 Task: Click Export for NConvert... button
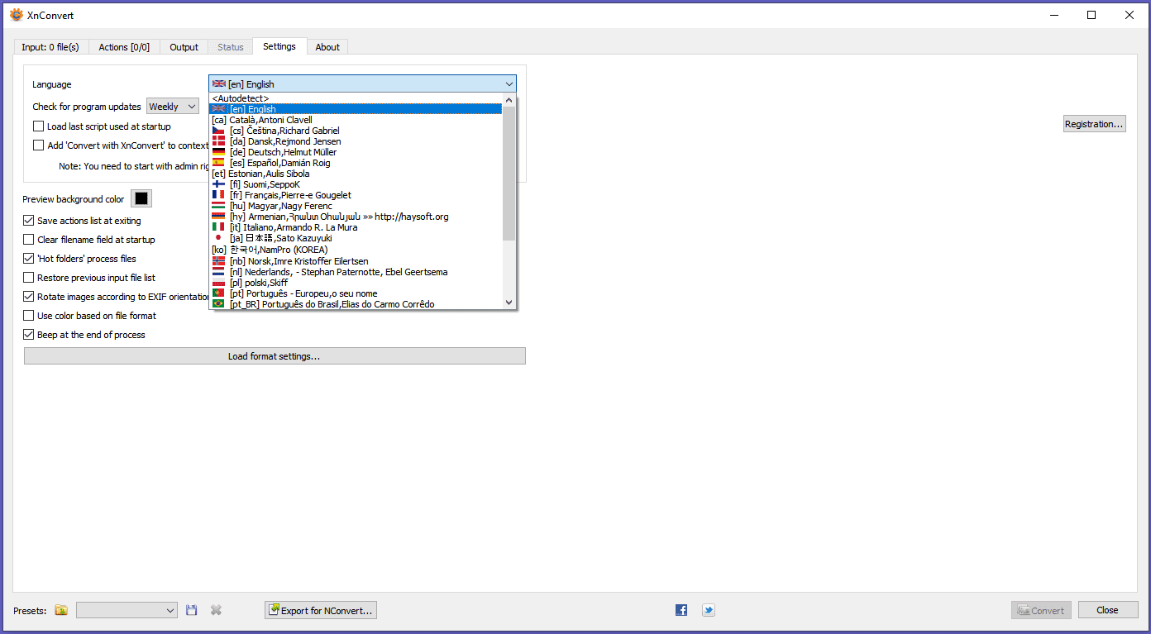pyautogui.click(x=321, y=610)
